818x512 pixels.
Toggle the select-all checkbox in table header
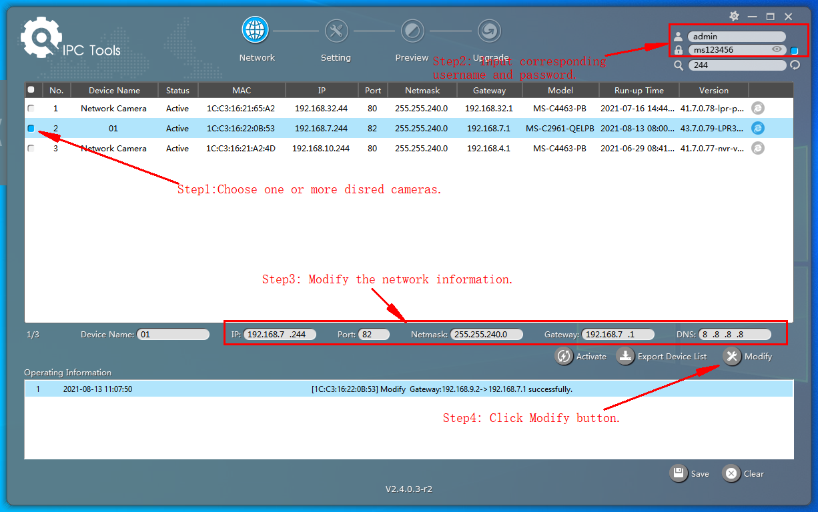tap(31, 89)
